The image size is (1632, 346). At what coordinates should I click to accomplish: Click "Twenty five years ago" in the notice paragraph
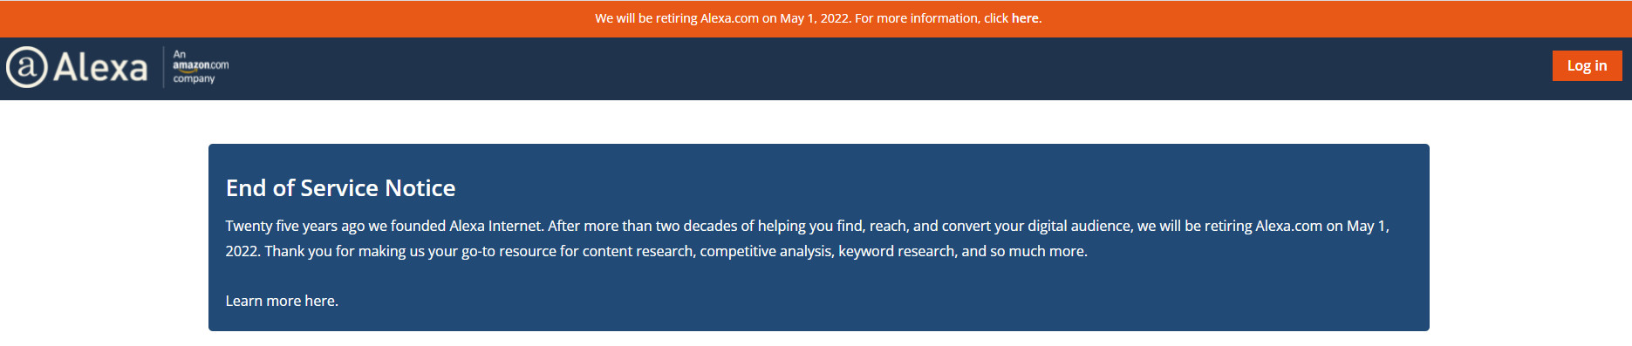(295, 226)
